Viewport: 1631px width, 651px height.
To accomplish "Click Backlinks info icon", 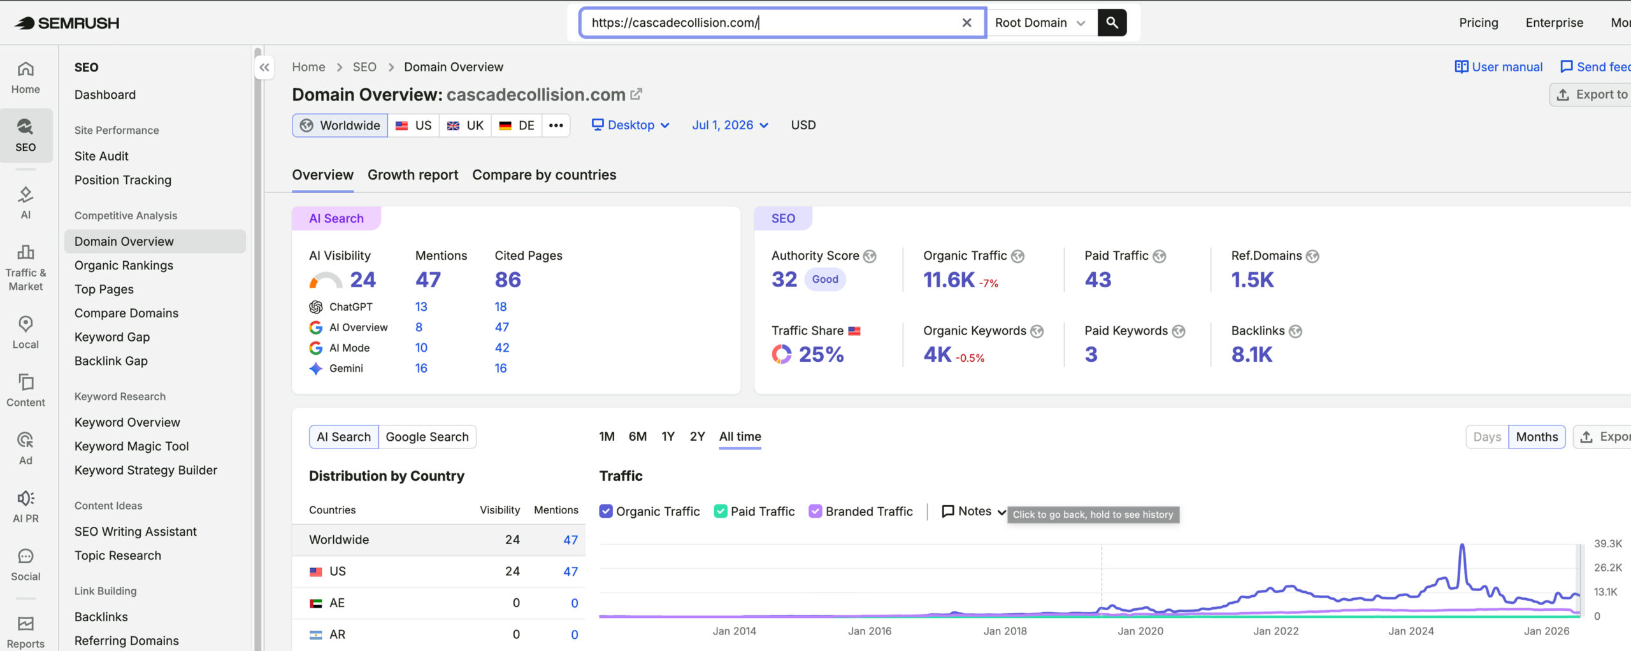I will (1295, 331).
